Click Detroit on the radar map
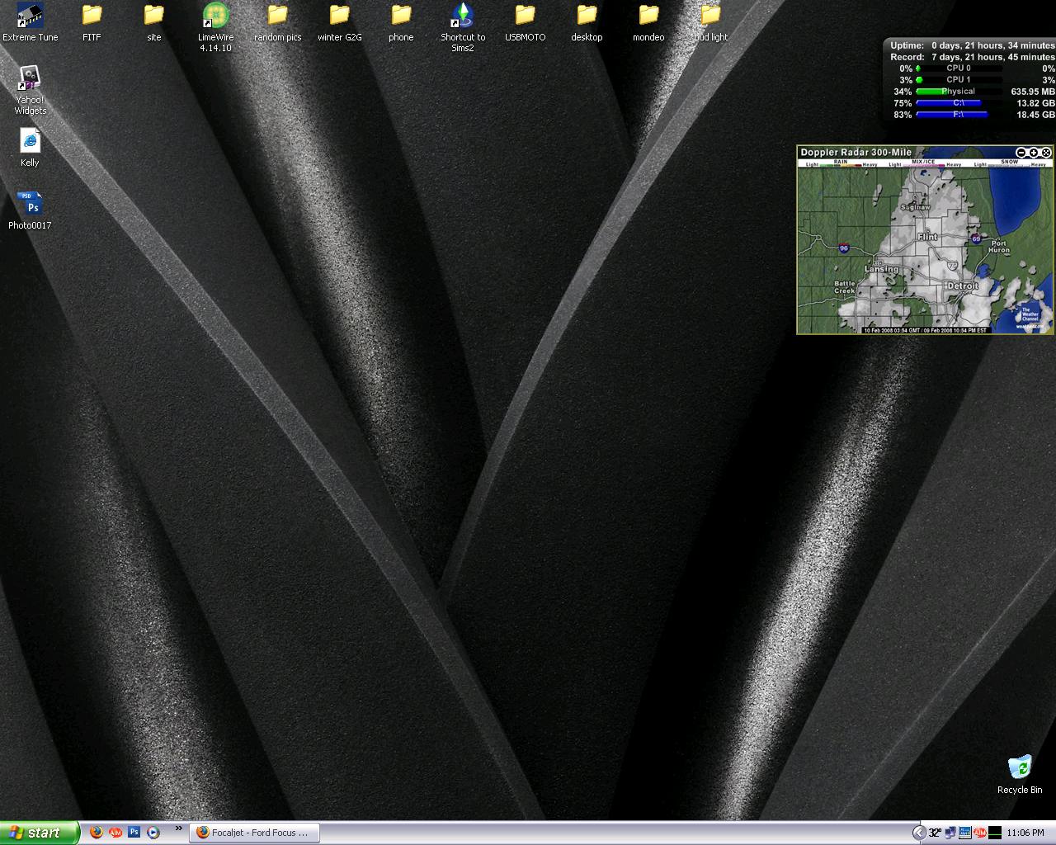Image resolution: width=1056 pixels, height=845 pixels. 962,286
